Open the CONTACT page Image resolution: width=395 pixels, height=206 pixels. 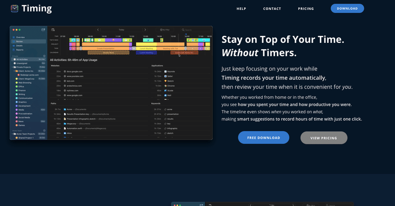[x=272, y=8]
